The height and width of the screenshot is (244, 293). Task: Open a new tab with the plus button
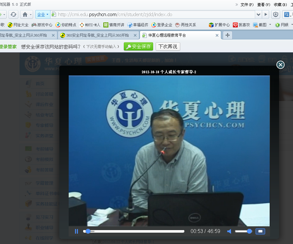[x=227, y=35]
